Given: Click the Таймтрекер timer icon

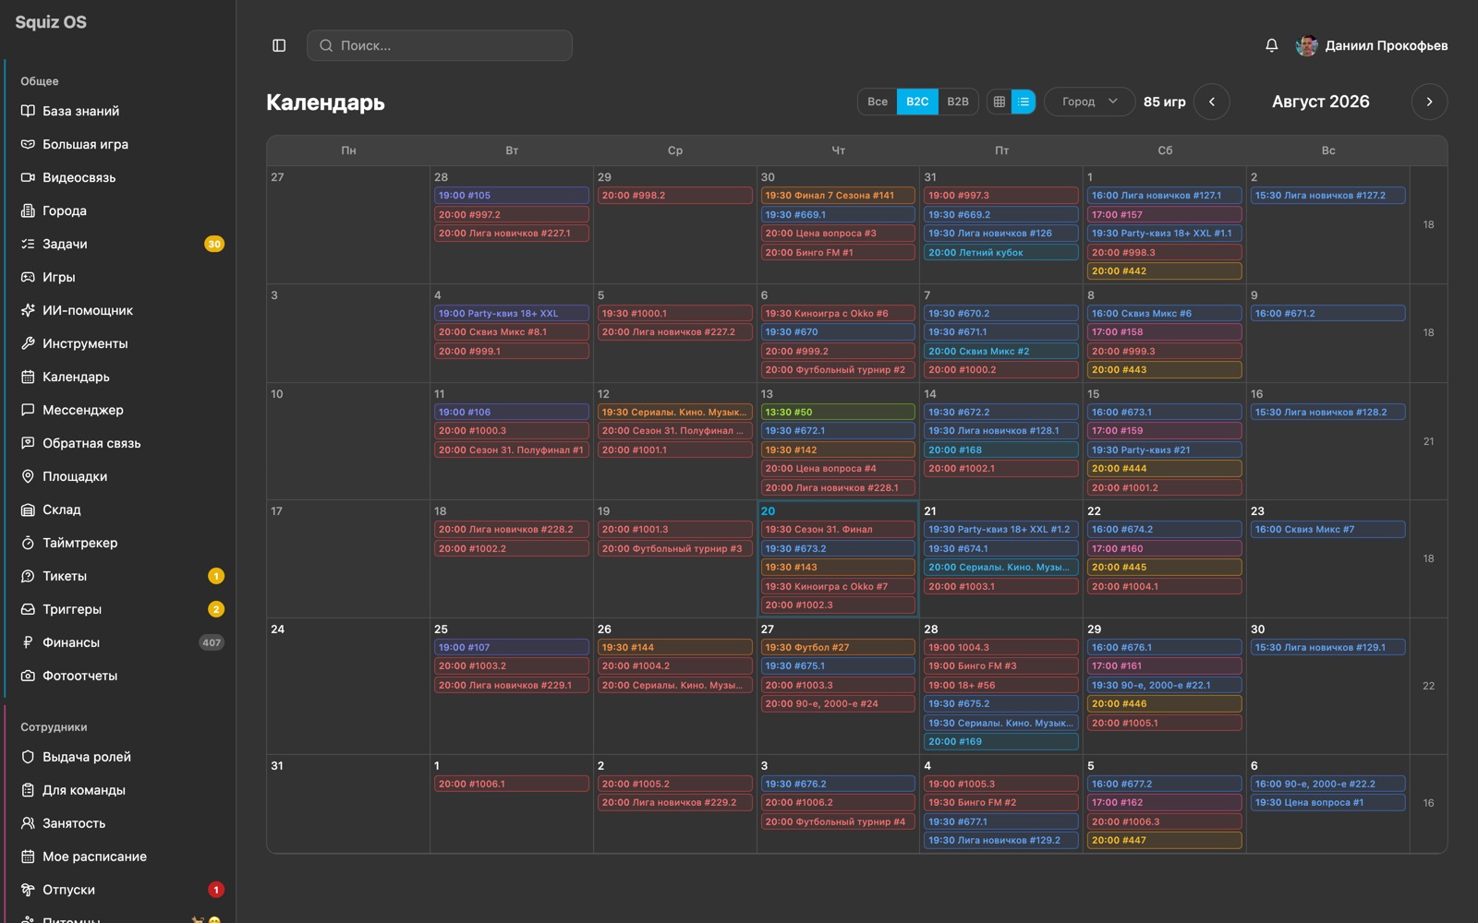Looking at the screenshot, I should [x=28, y=543].
